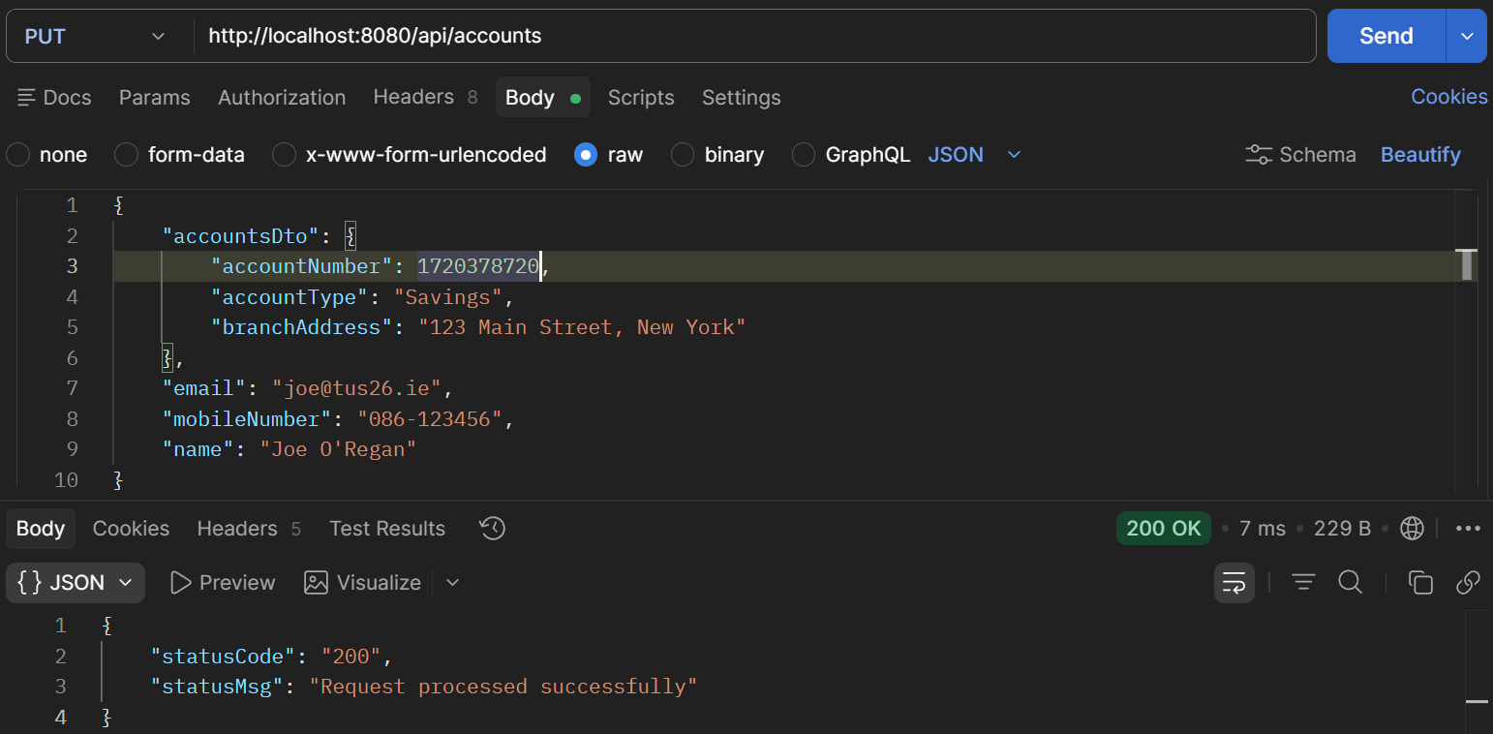Click the accountNumber value 1720378720
Image resolution: width=1493 pixels, height=734 pixels.
pyautogui.click(x=478, y=266)
